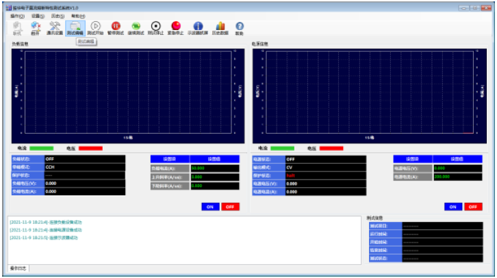The width and height of the screenshot is (497, 278).
Task: Open the 操作(O) menu
Action: (18, 15)
